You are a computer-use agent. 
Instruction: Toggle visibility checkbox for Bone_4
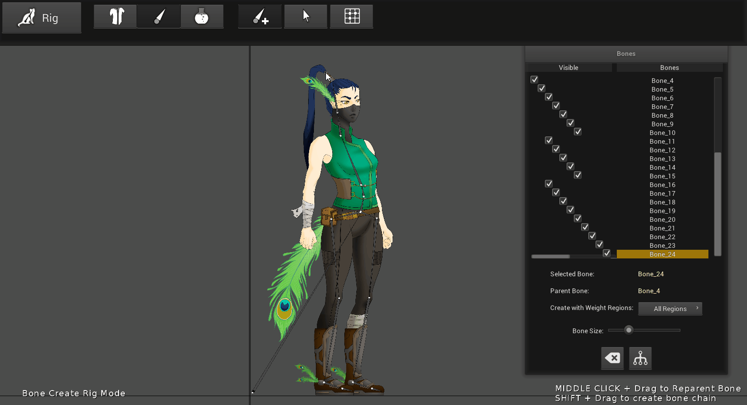click(534, 80)
